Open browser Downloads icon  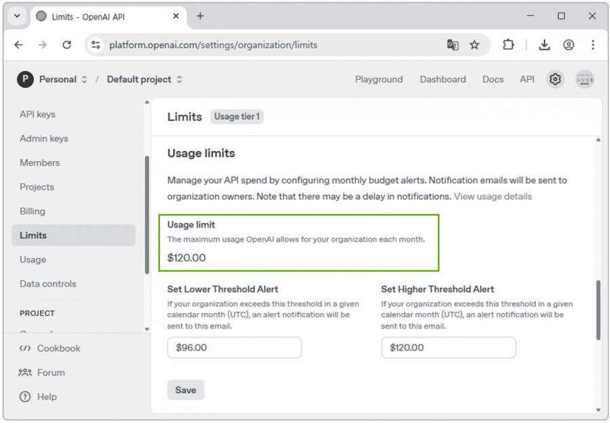pos(544,45)
